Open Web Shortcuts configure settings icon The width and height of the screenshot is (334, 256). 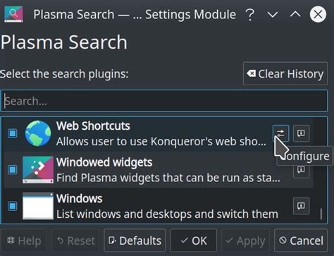[280, 133]
